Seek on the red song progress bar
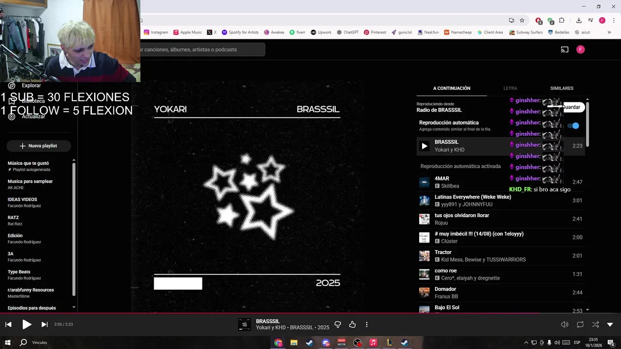The width and height of the screenshot is (621, 349). [x=310, y=313]
